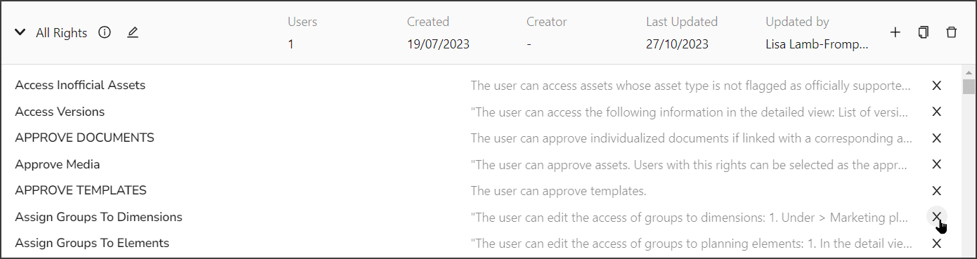The width and height of the screenshot is (977, 259).
Task: Open the All Rights info icon
Action: (105, 32)
